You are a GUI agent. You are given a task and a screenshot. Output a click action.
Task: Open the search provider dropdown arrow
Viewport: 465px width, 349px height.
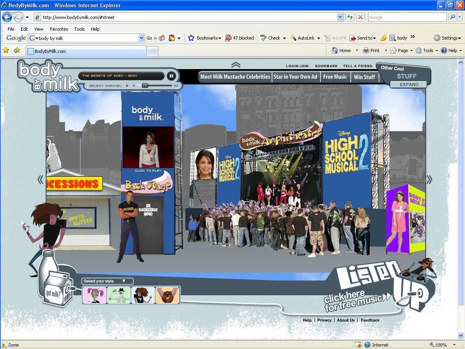(x=460, y=17)
